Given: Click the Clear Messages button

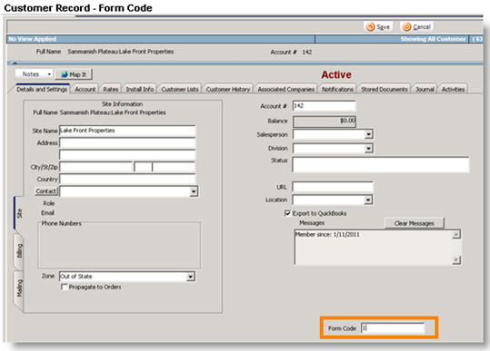Looking at the screenshot, I should coord(414,223).
